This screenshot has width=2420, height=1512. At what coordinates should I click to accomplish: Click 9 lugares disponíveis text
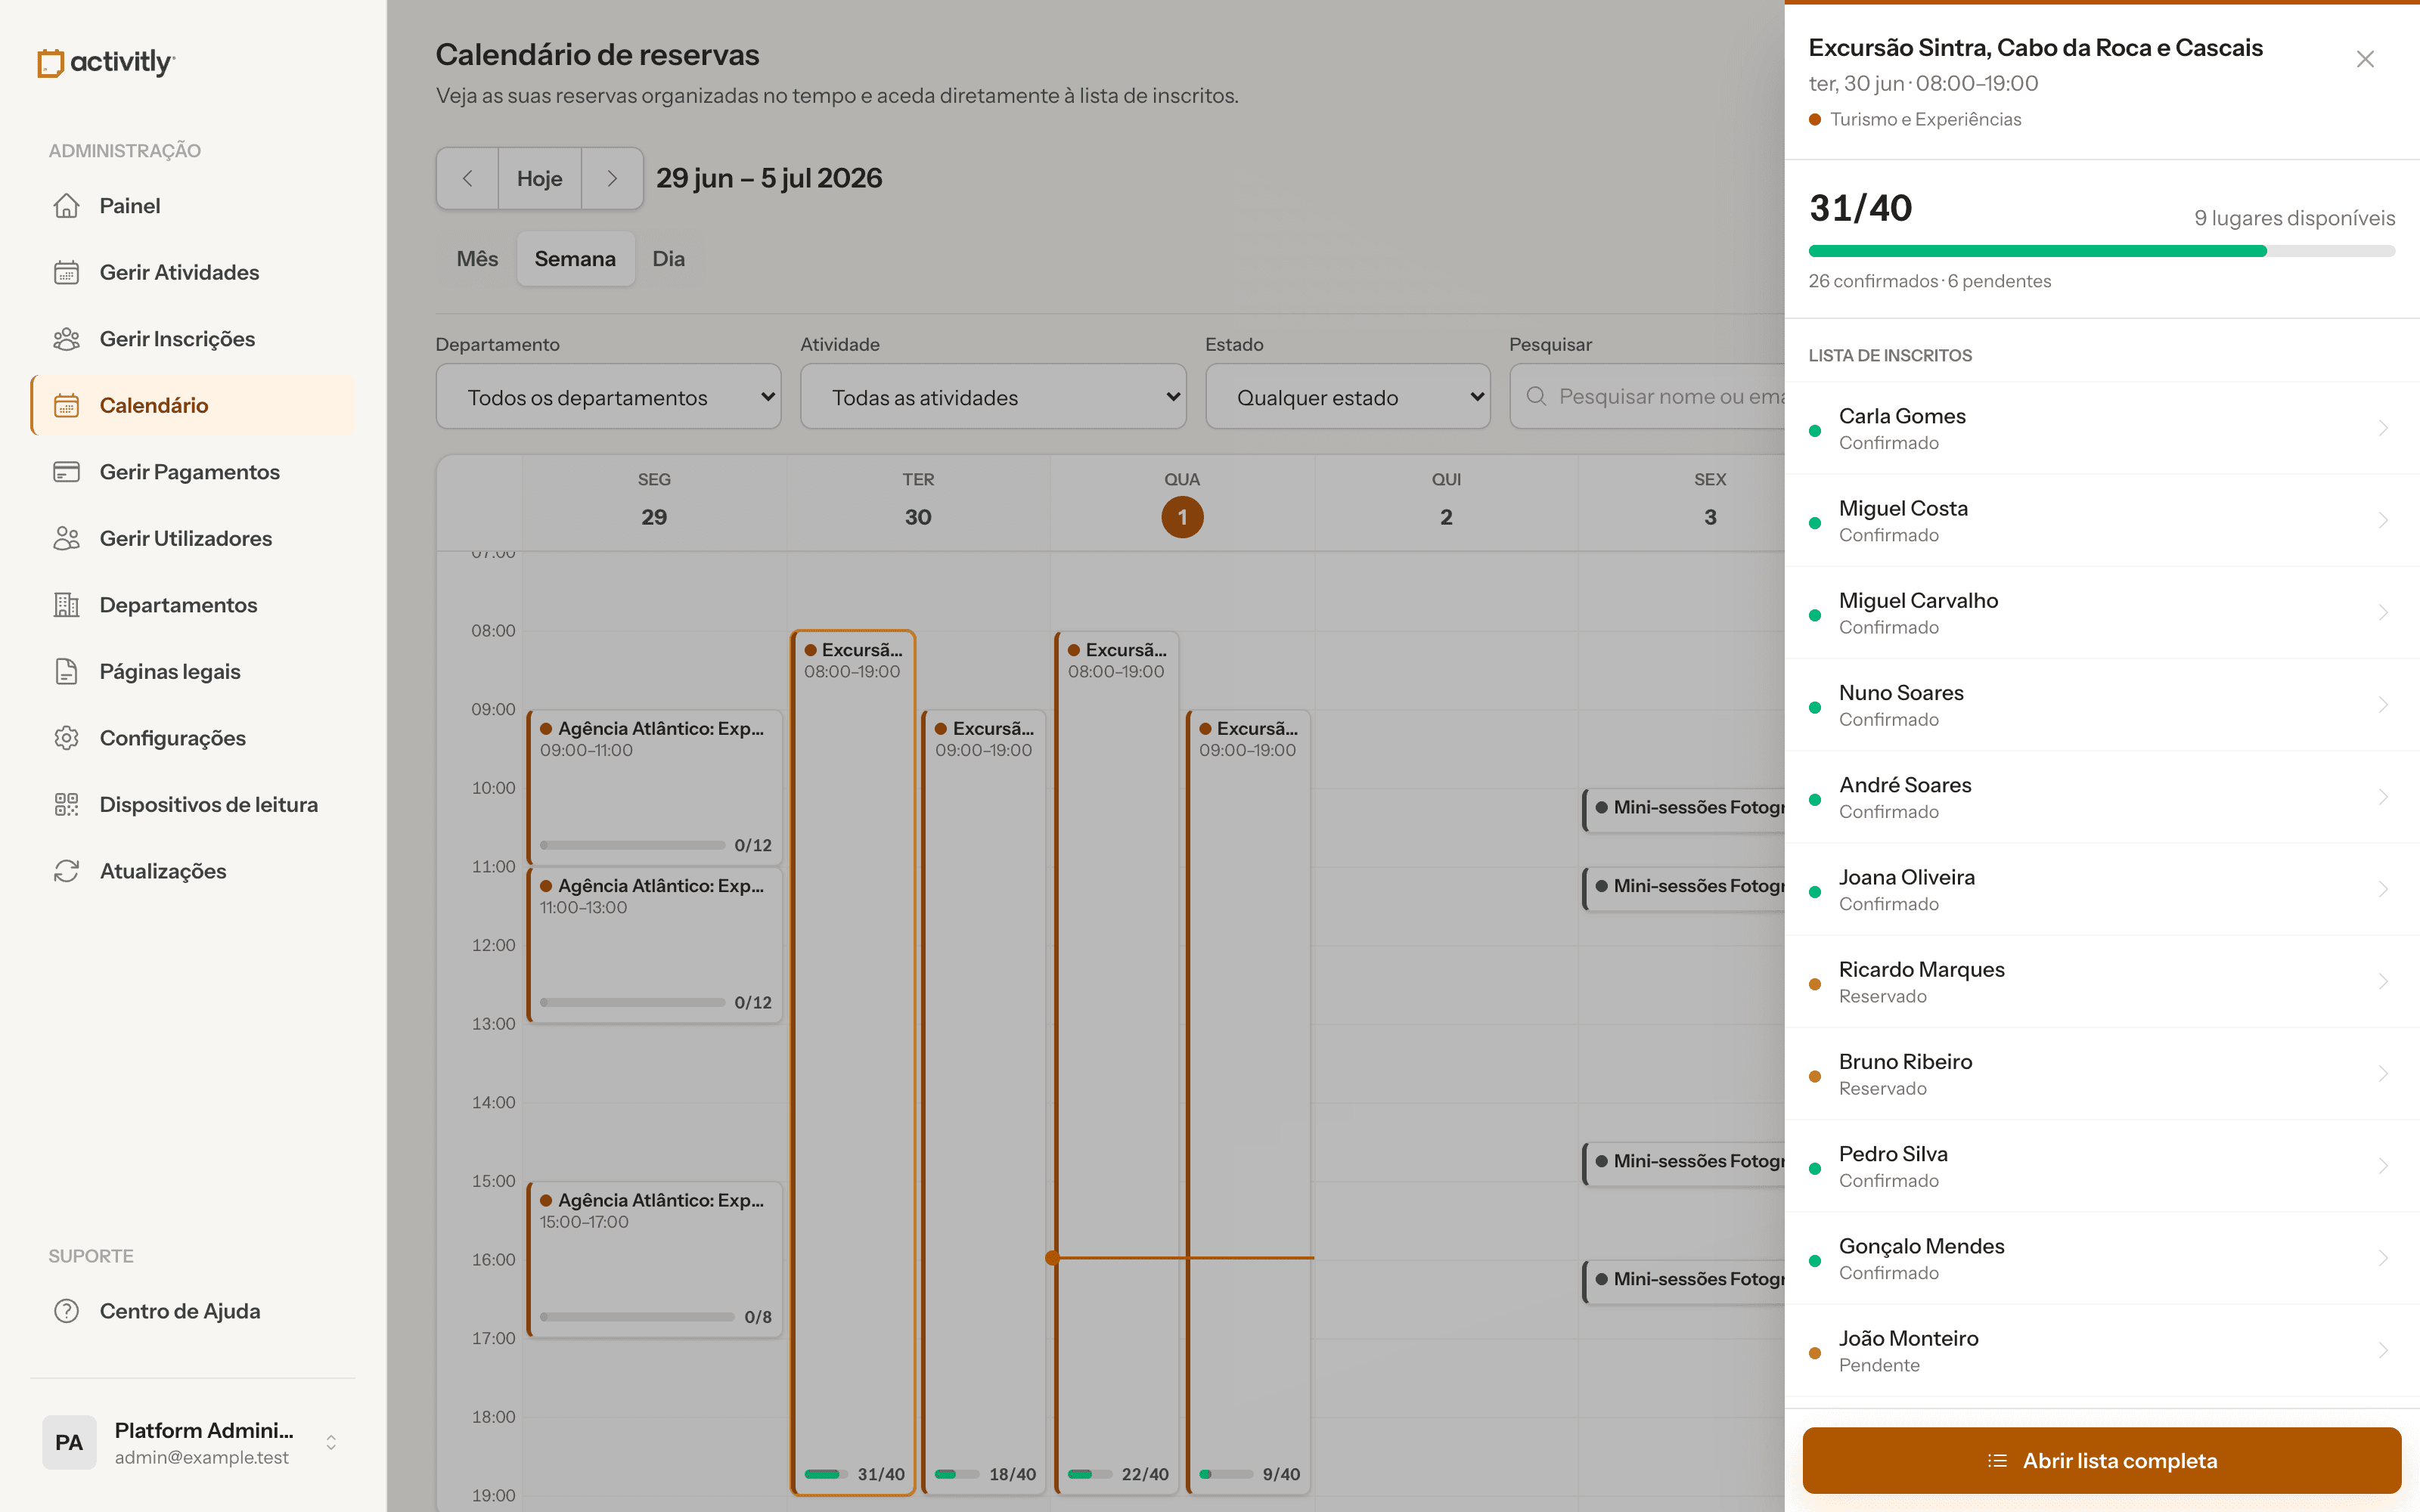(x=2294, y=218)
